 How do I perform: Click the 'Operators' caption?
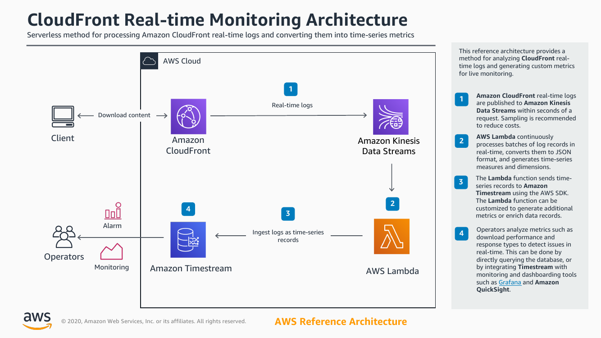point(64,257)
